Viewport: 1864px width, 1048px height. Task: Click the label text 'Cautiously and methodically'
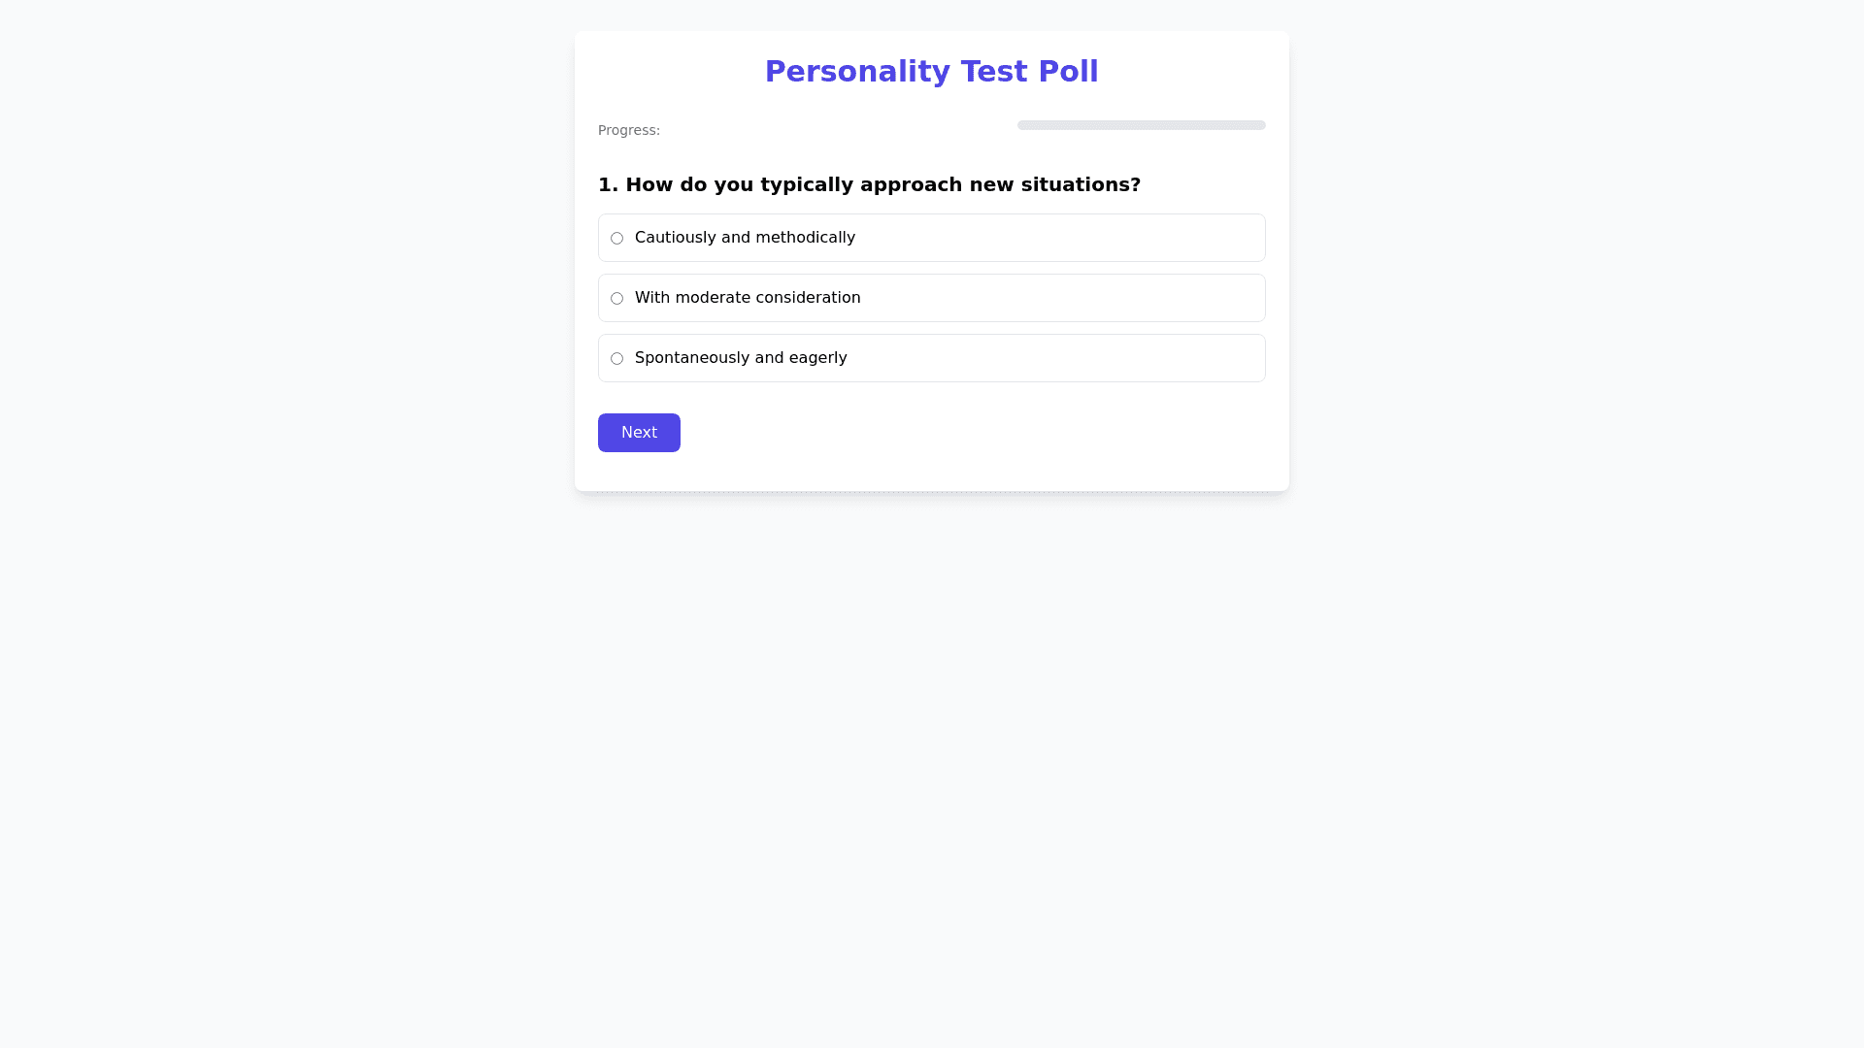(x=745, y=238)
